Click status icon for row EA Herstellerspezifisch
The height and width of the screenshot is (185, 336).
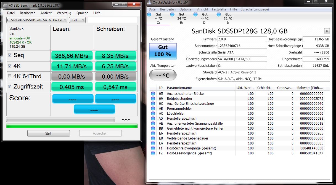pos(153,143)
